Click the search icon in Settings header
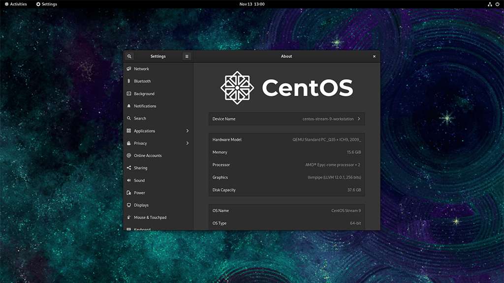Viewport: 504px width, 283px height. click(x=129, y=56)
